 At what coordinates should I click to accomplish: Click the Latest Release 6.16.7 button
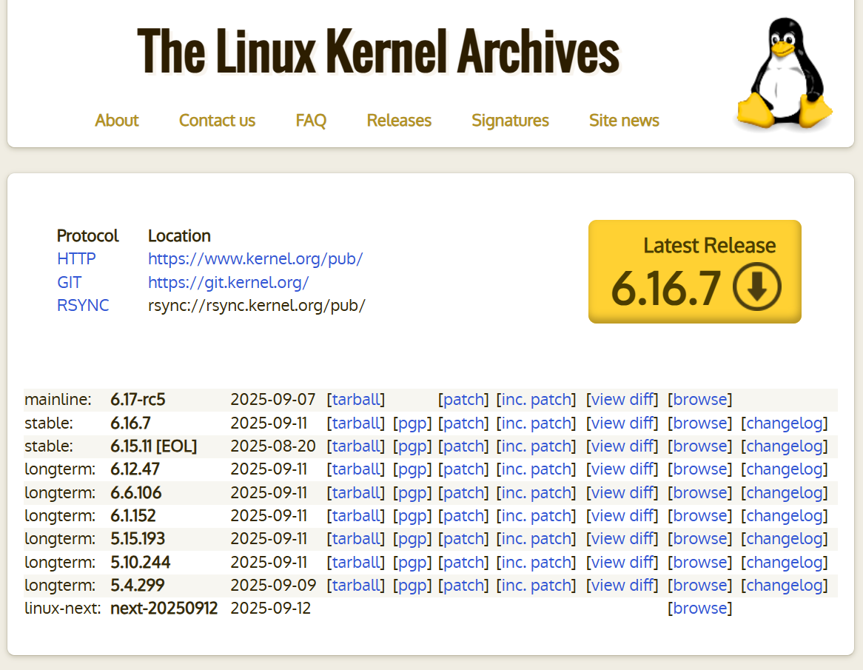[x=694, y=272]
